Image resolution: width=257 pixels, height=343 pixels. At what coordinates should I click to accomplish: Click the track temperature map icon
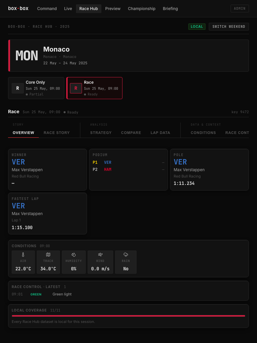48,255
